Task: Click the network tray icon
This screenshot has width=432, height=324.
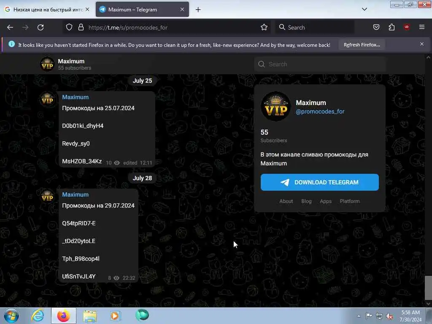Action: (379, 316)
